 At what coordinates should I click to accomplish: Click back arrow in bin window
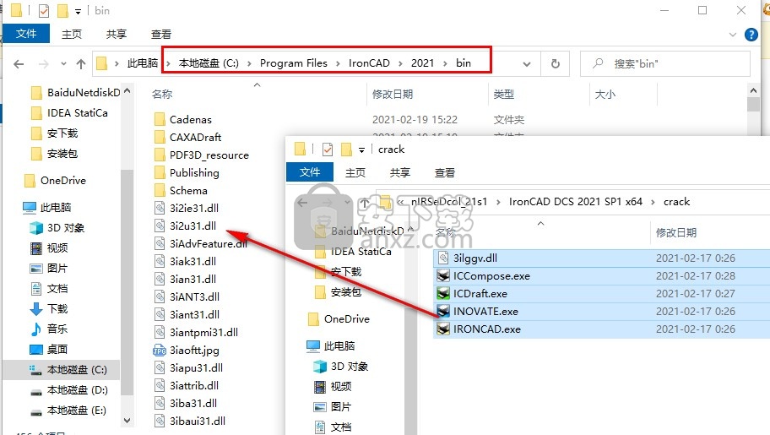[19, 64]
